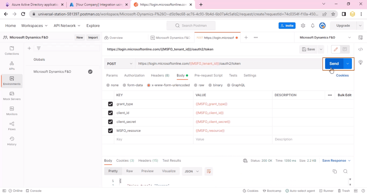367x194 pixels.
Task: Open the Mock Servers sidebar section
Action: (x=12, y=96)
